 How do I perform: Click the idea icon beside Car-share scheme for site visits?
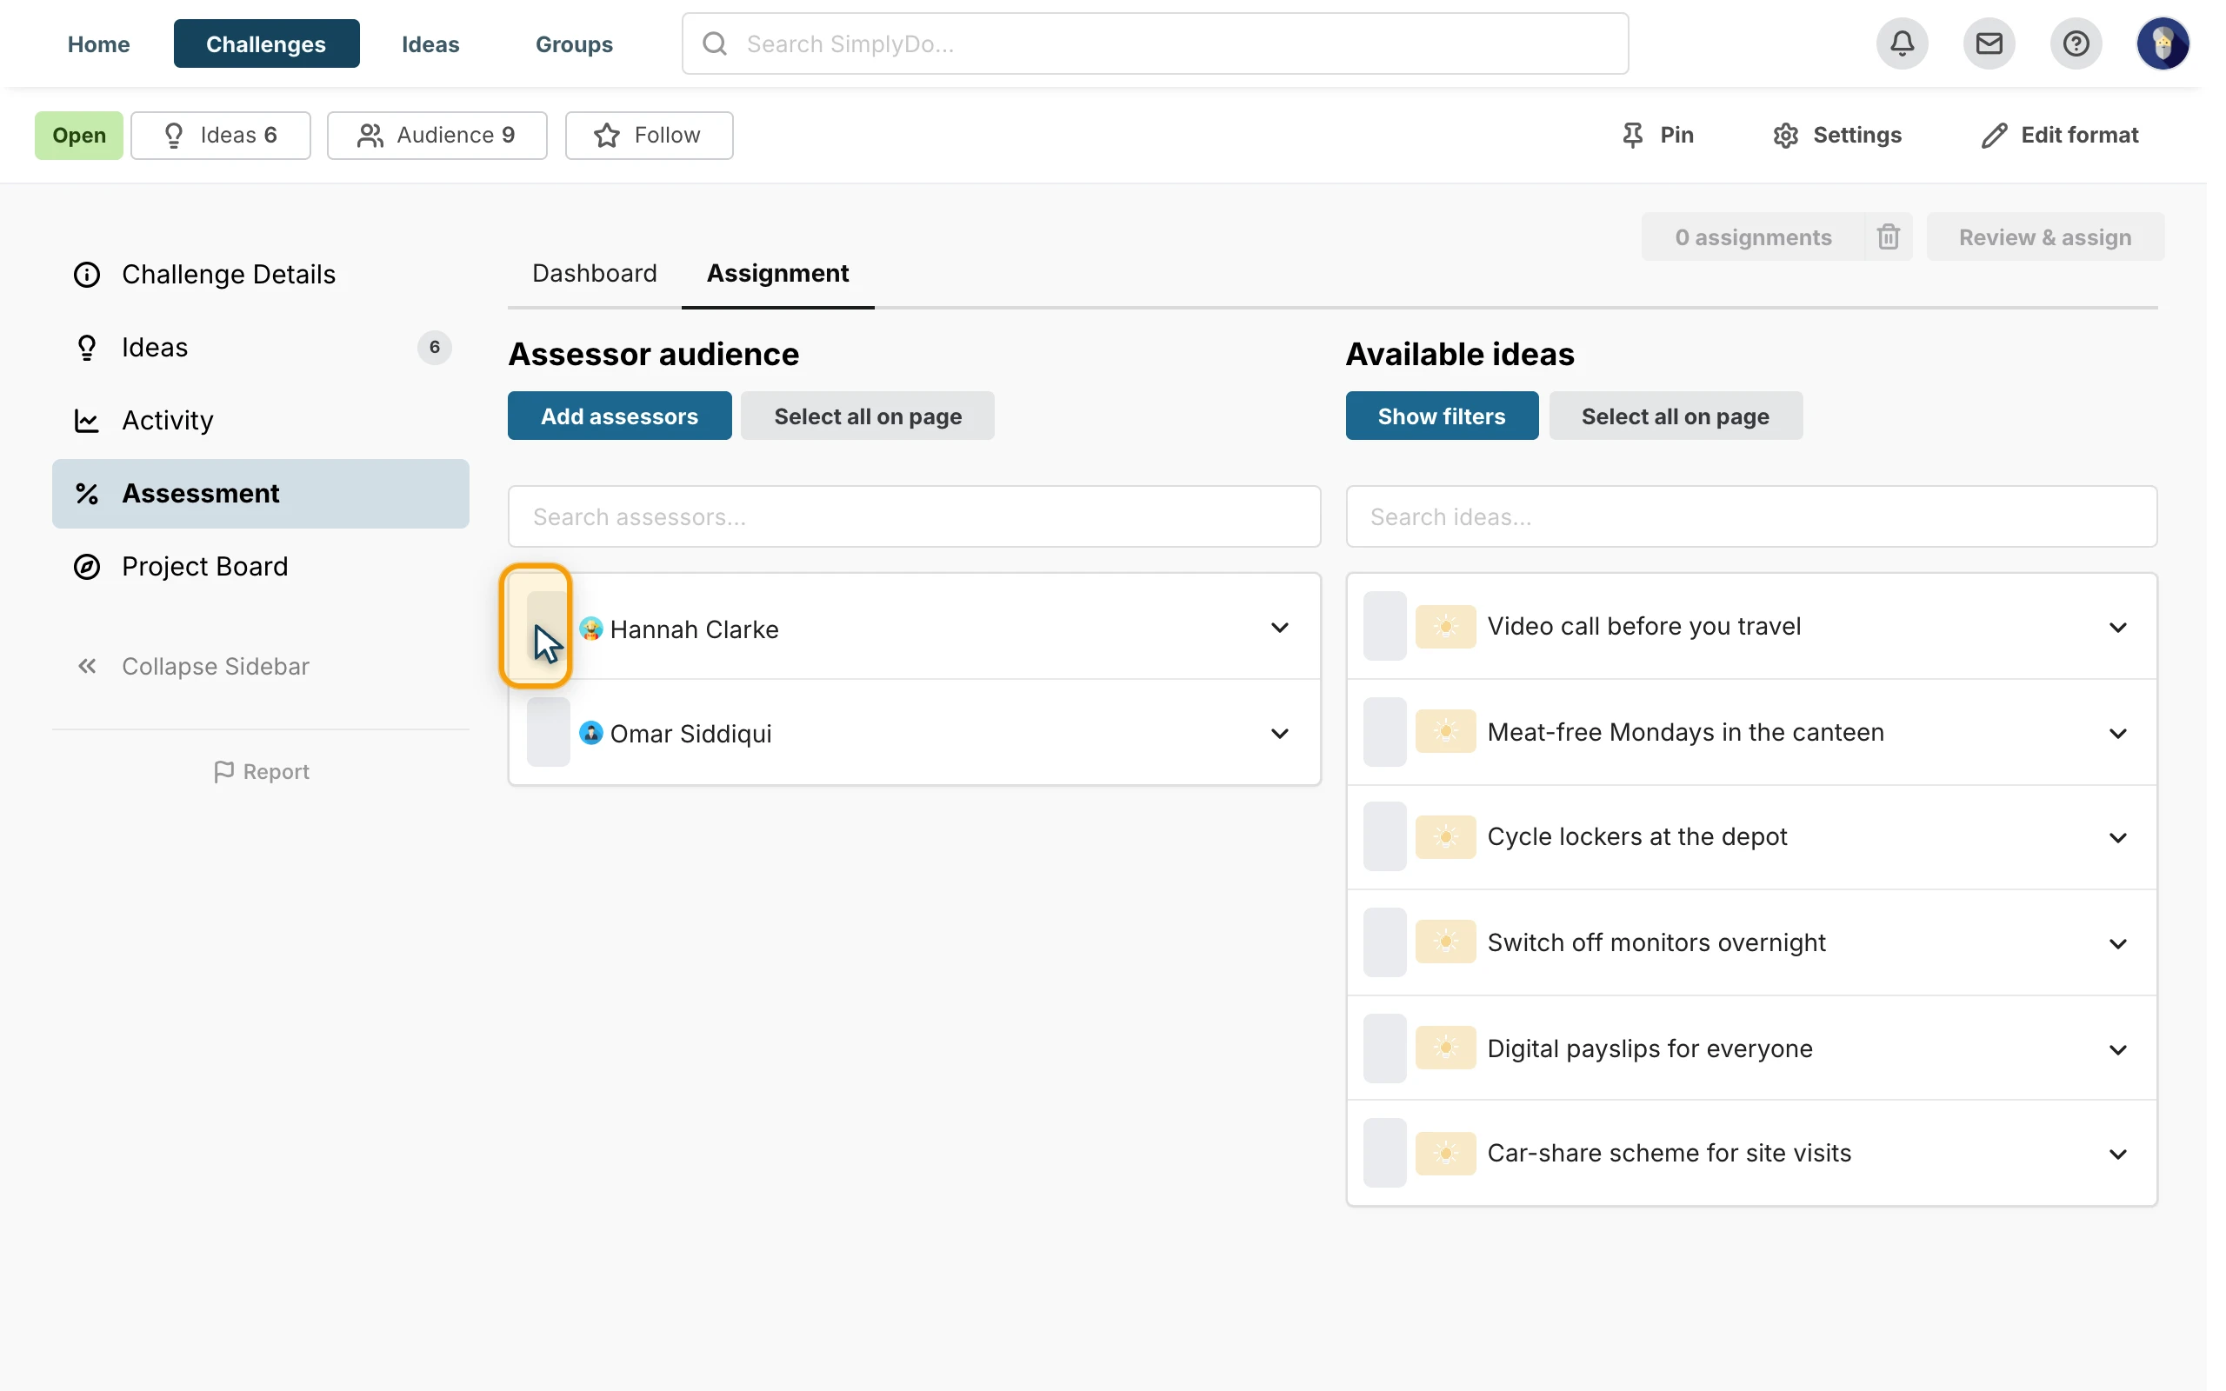1445,1154
